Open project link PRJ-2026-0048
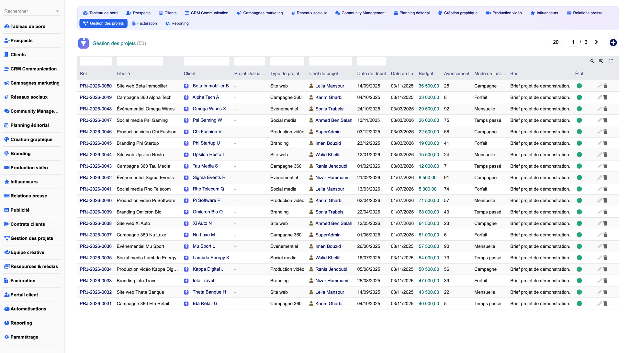This screenshot has height=353, width=630. pyautogui.click(x=96, y=109)
